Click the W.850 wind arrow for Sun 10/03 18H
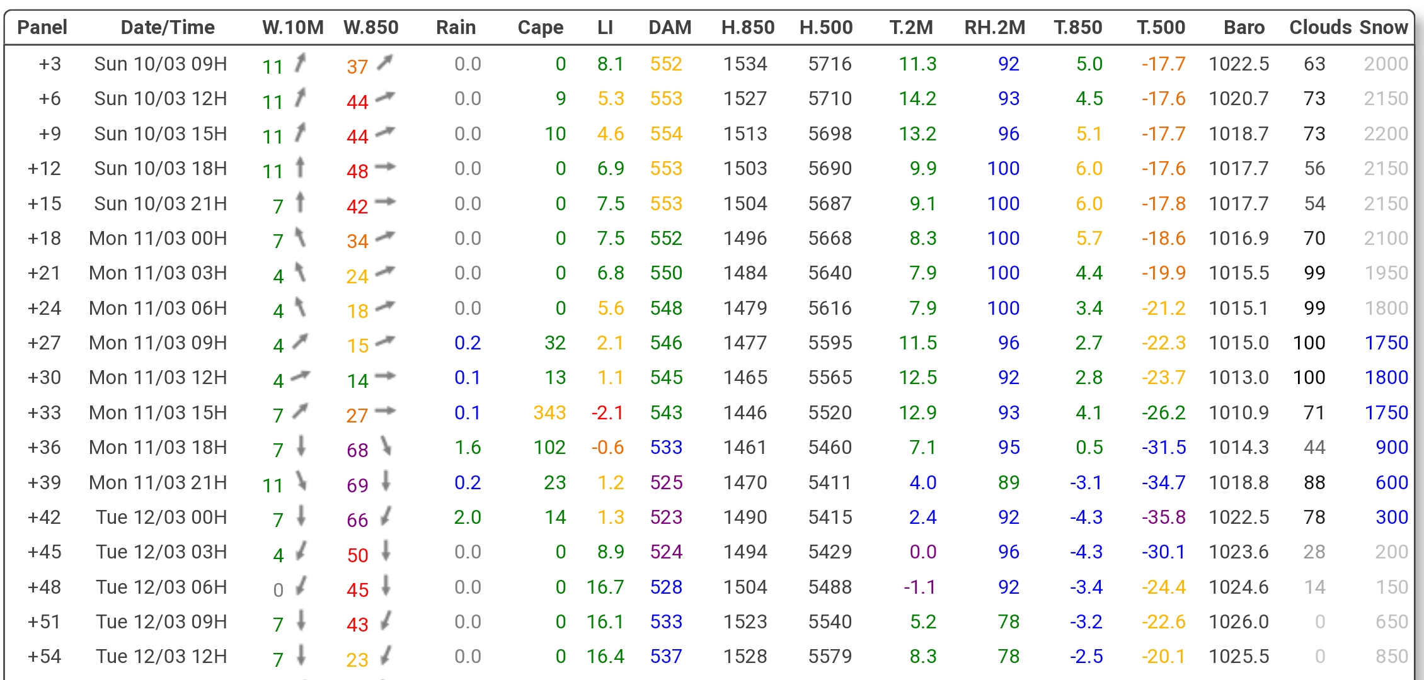The width and height of the screenshot is (1424, 680). click(x=385, y=167)
